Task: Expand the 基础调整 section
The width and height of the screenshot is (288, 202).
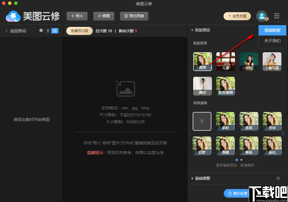Action: point(192,178)
